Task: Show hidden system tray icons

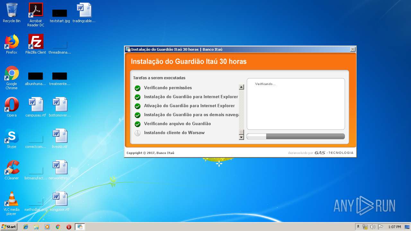Action: 358,227
